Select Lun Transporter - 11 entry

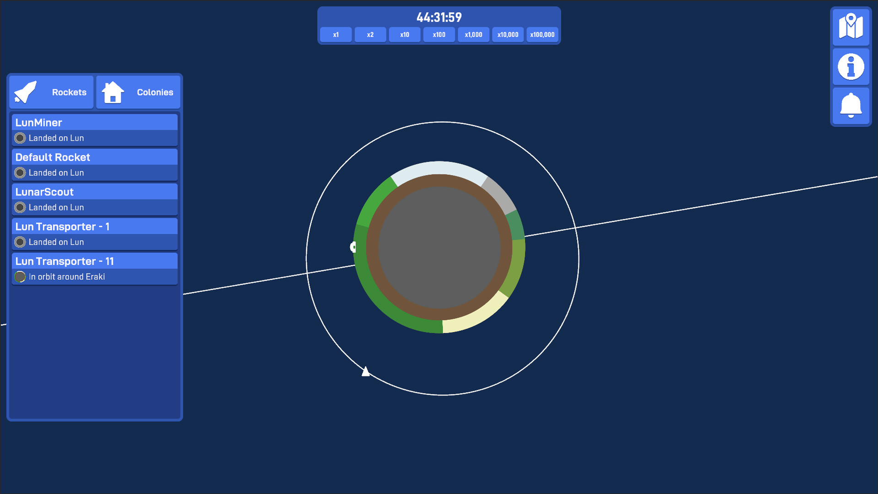[x=95, y=269]
